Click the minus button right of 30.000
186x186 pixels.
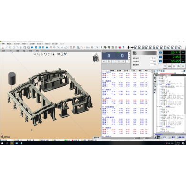point(183,61)
